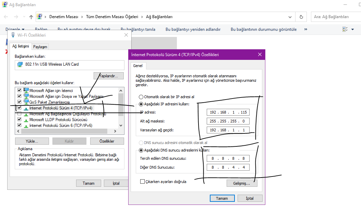Image resolution: width=361 pixels, height=209 pixels.
Task: Close the Wi-Fi Özellikleri dialog
Action: tap(126, 35)
